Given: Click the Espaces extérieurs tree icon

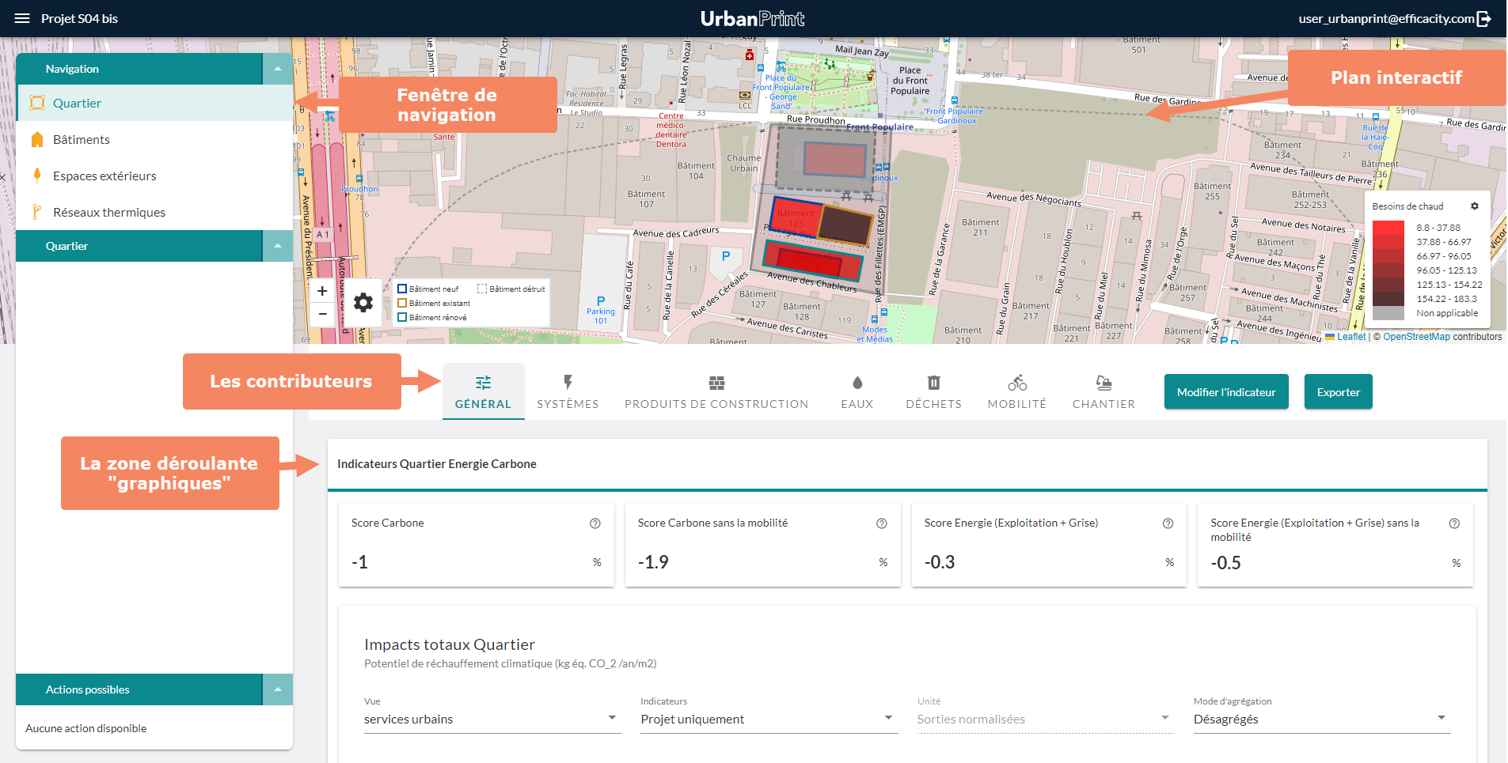Looking at the screenshot, I should (x=37, y=176).
